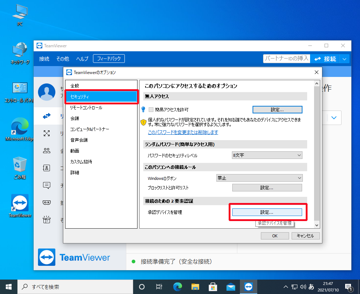
Task: Click 設定 for 承認デバイスを管理
Action: [x=267, y=212]
